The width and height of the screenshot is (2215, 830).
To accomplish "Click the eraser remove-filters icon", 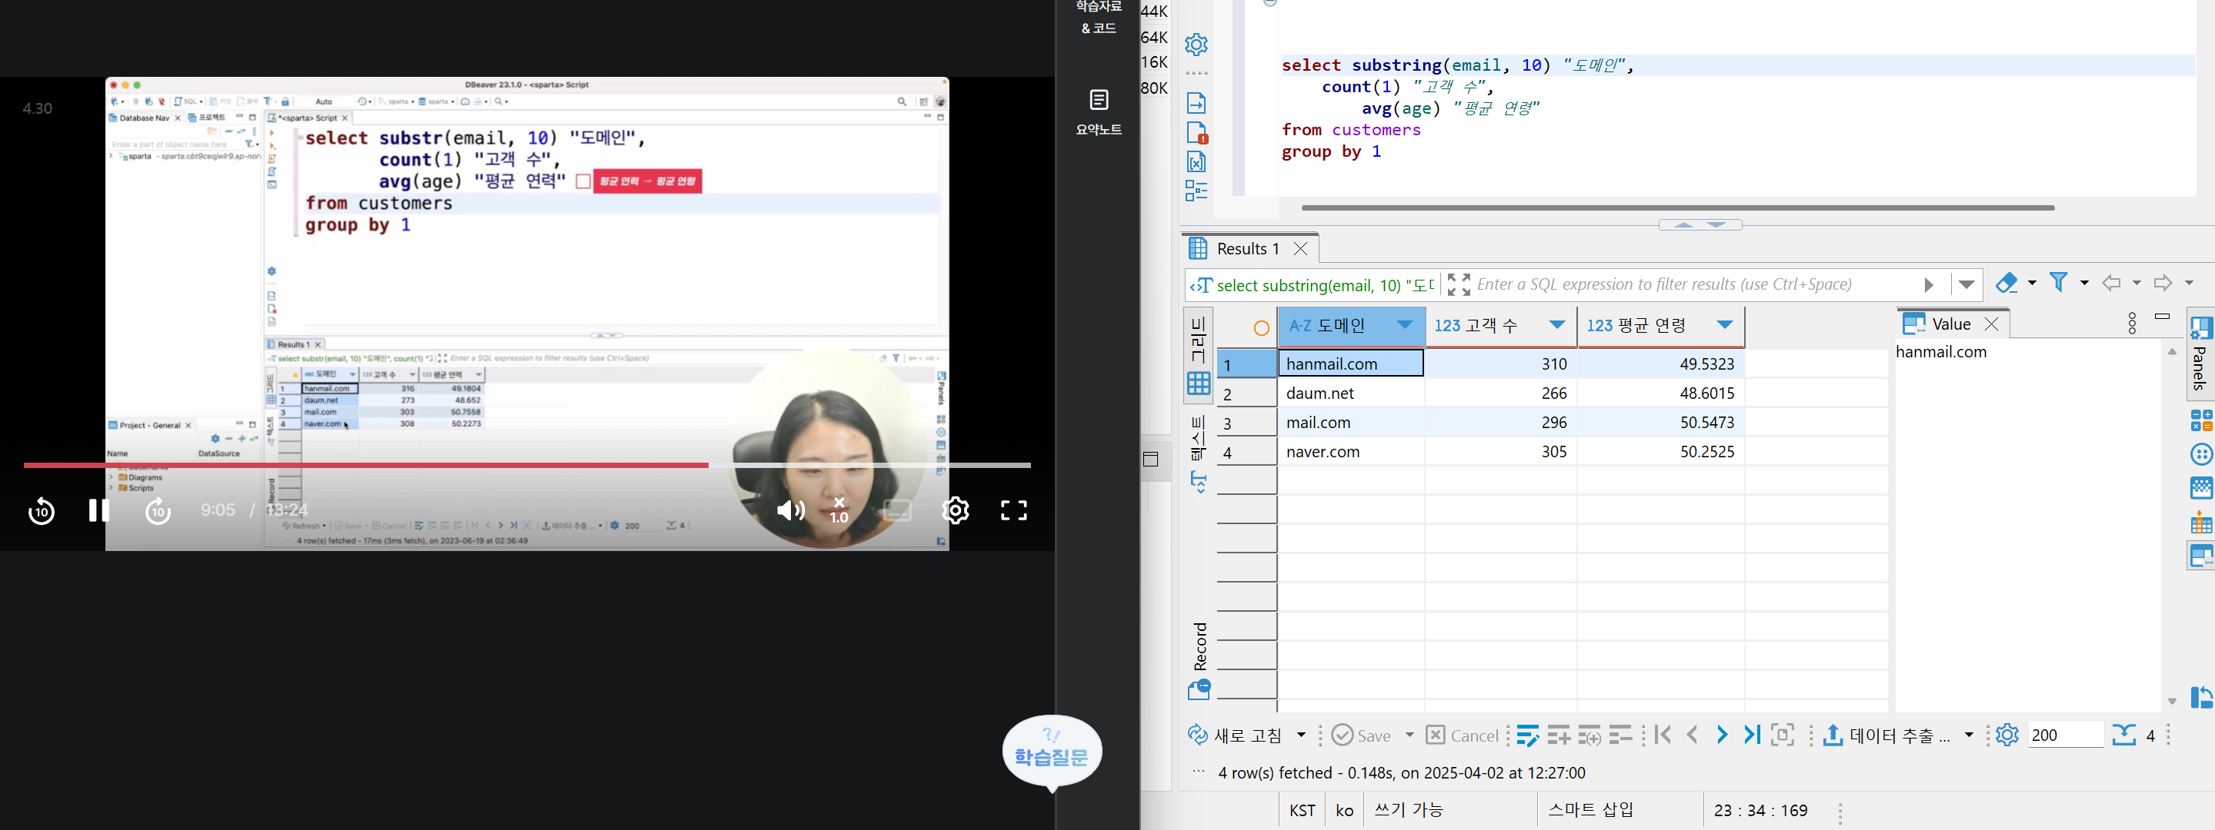I will (2007, 283).
